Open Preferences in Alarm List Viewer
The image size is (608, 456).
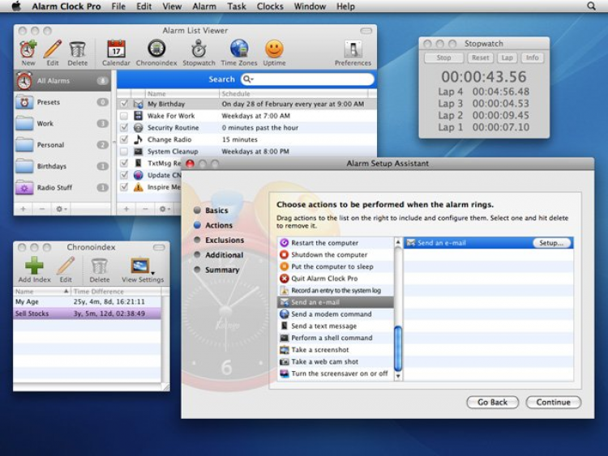click(353, 50)
